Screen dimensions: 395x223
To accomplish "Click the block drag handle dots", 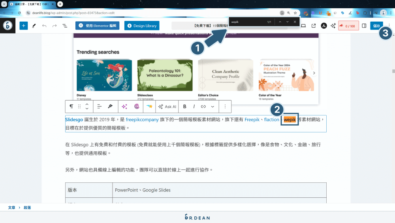I will 79,106.
